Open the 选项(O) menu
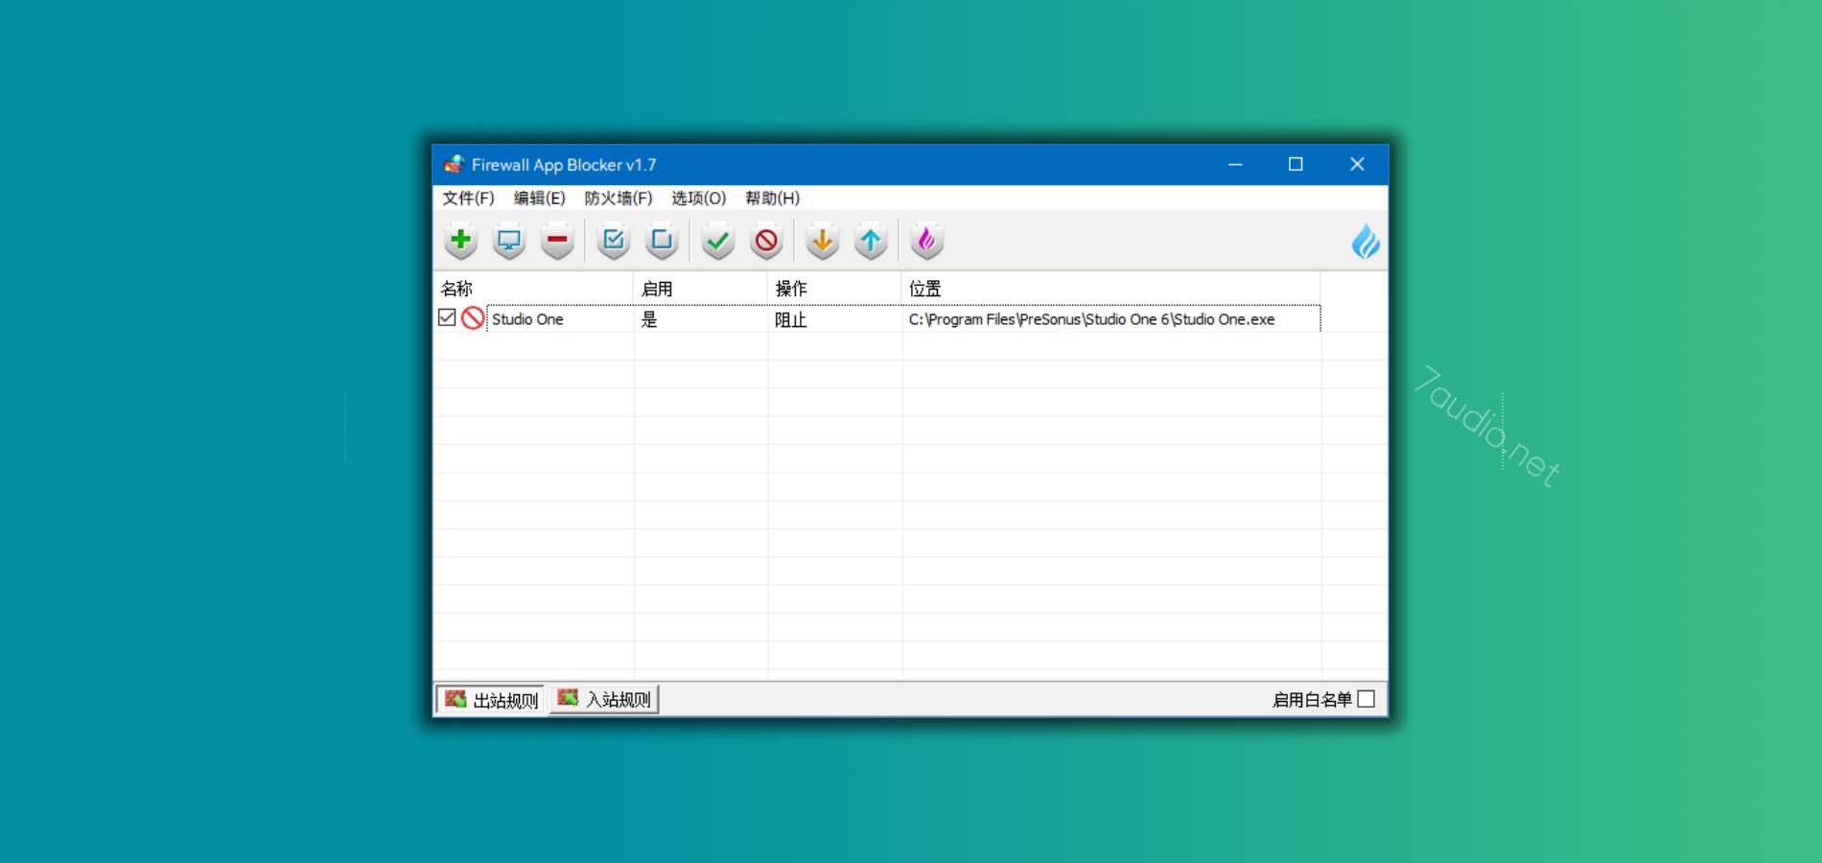This screenshot has height=863, width=1822. point(698,198)
